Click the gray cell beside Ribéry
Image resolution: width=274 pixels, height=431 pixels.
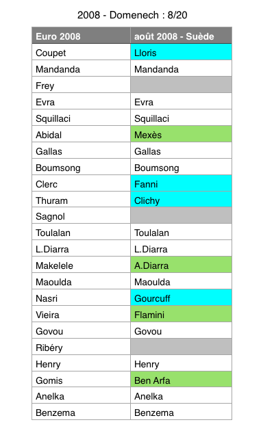(x=181, y=347)
